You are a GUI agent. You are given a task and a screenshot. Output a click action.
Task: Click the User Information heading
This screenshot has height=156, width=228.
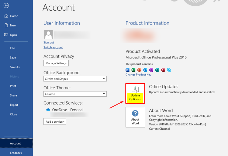[x=62, y=23]
